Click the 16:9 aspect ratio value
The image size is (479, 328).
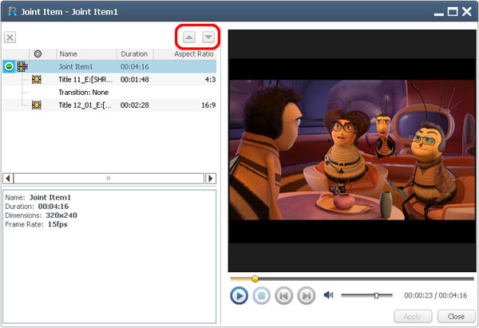208,105
